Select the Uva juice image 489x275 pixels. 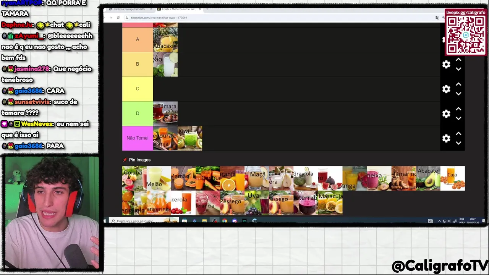[x=257, y=203]
